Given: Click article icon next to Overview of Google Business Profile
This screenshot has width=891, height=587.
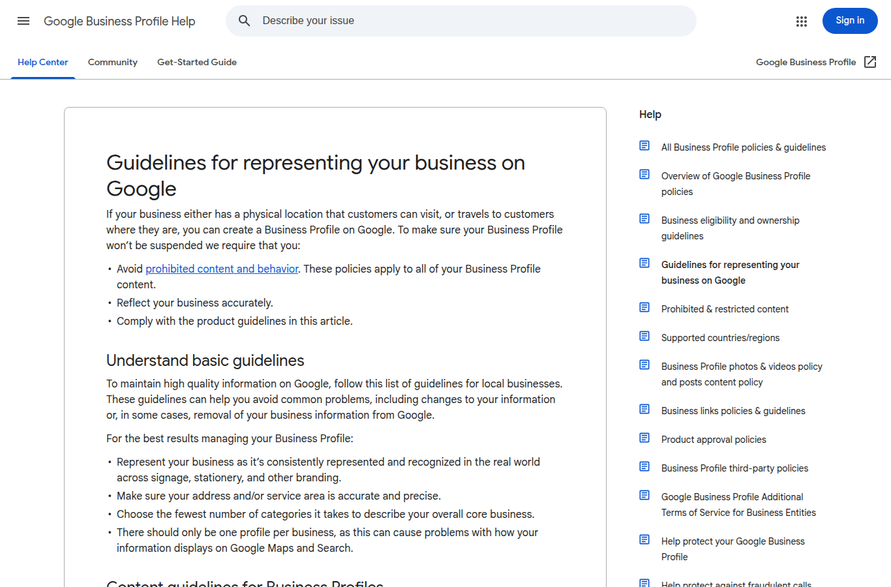Looking at the screenshot, I should click(644, 174).
